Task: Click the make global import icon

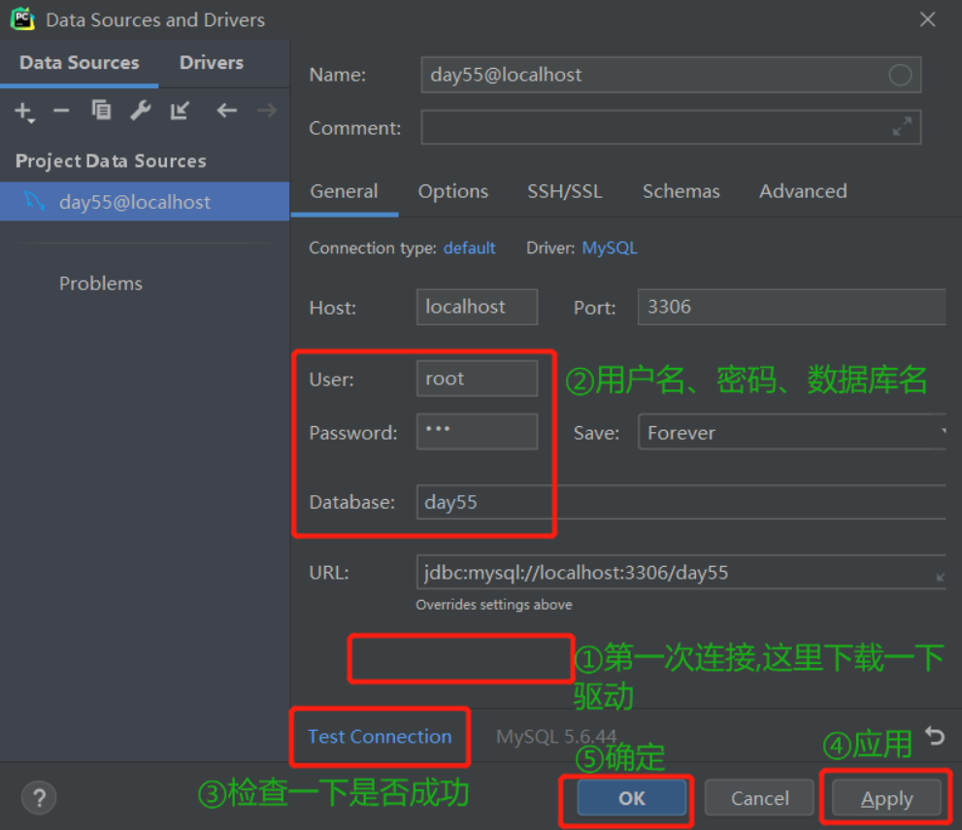Action: coord(180,111)
